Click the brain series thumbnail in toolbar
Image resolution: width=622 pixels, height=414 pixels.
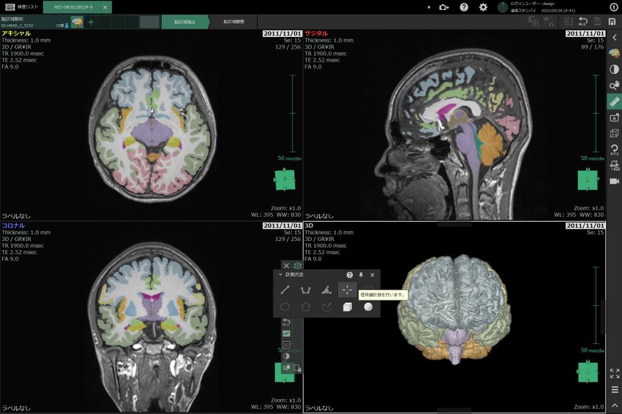pyautogui.click(x=77, y=22)
